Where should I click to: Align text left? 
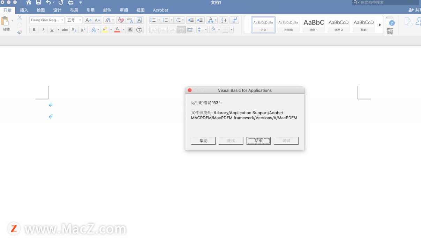point(154,30)
